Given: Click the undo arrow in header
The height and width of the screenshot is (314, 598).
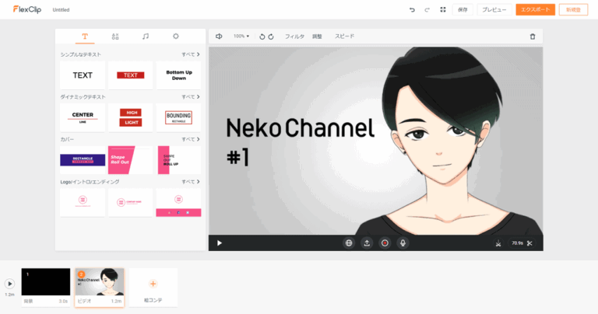Looking at the screenshot, I should click(412, 10).
